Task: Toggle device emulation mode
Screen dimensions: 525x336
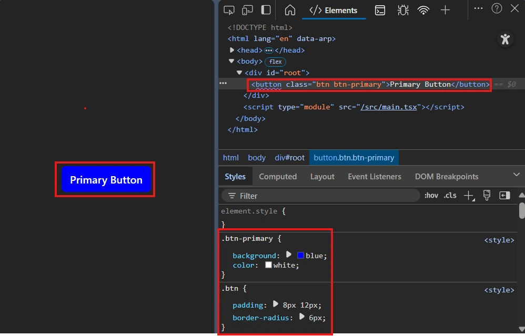Action: pos(247,10)
